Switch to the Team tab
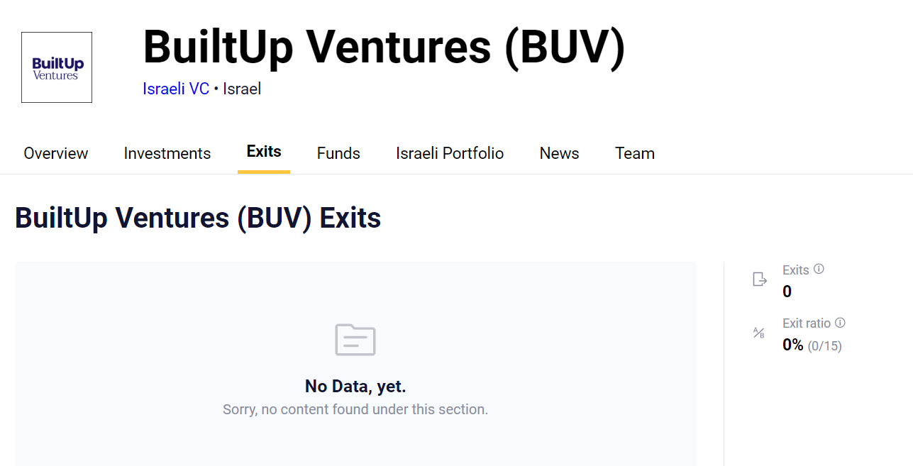This screenshot has width=913, height=466. click(x=635, y=153)
